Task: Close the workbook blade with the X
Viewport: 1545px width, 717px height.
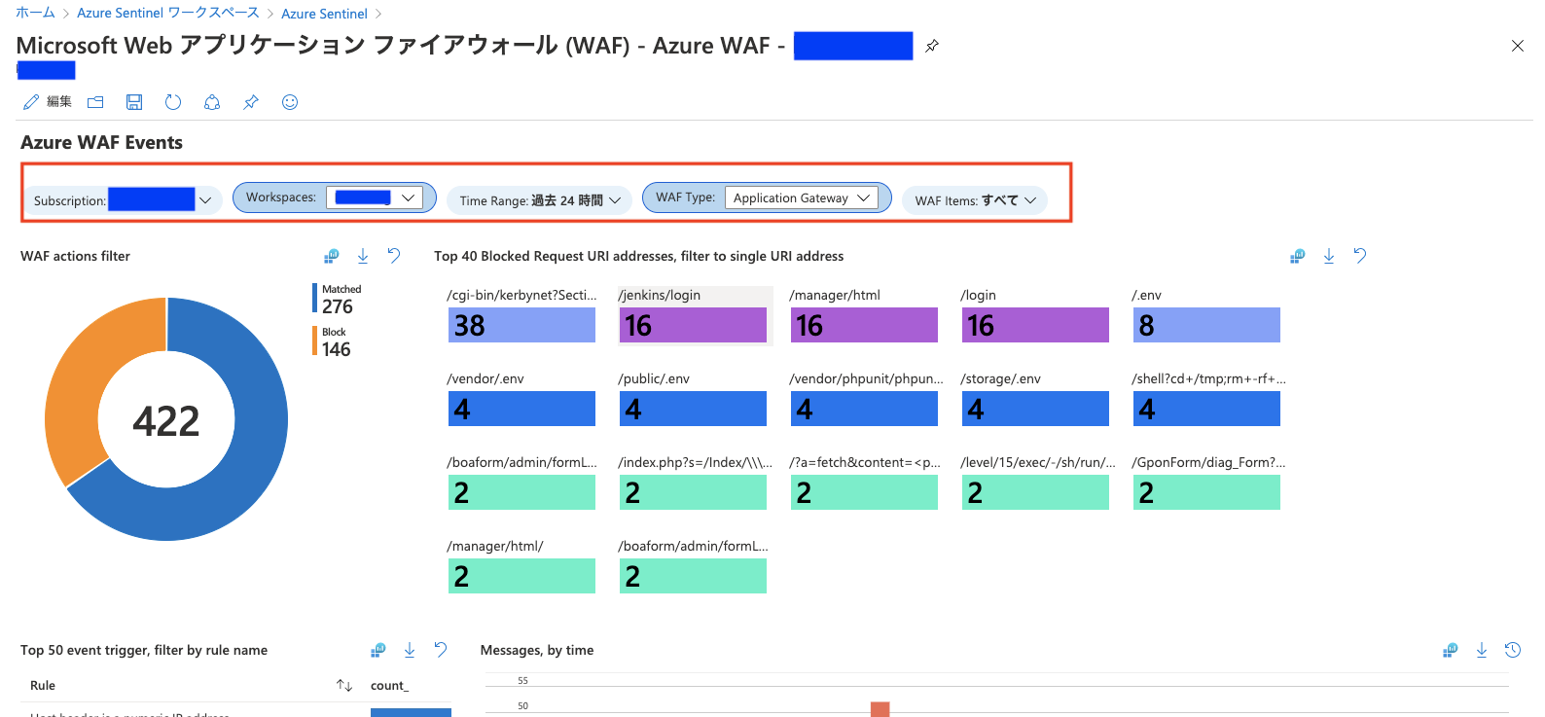Action: [1518, 46]
